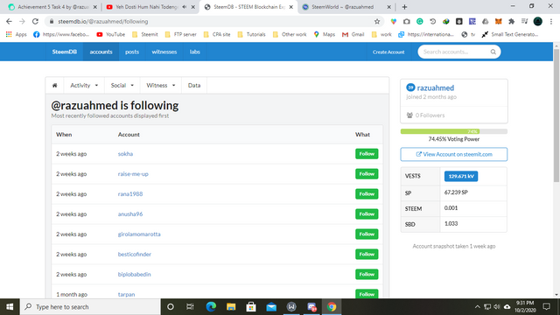Open Mail app from the taskbar
Screen dimensions: 560x315
click(271, 307)
